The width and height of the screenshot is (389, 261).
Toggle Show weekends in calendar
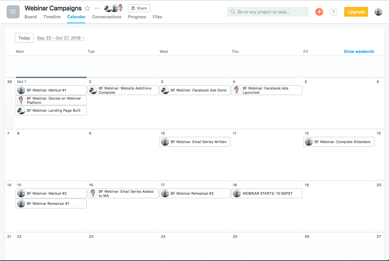click(x=359, y=51)
